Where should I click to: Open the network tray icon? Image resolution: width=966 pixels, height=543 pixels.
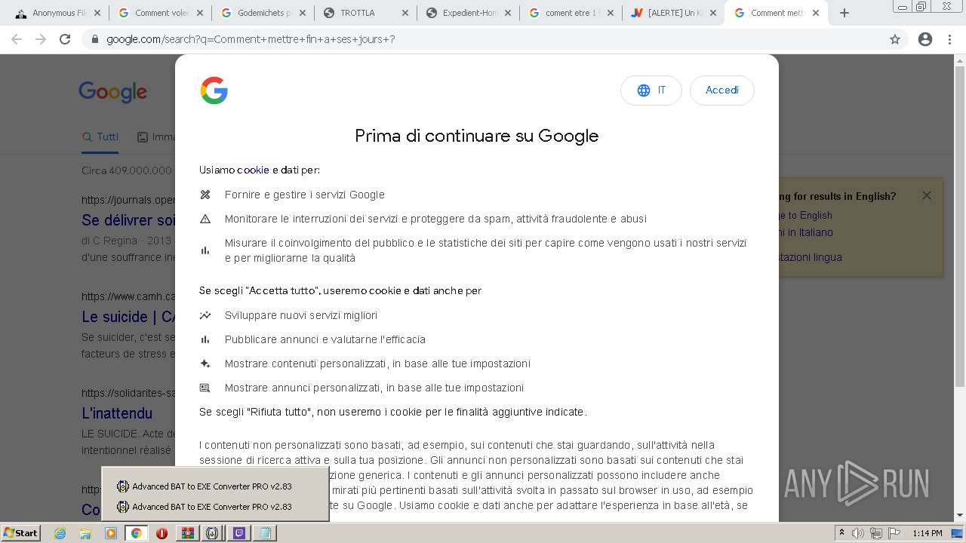[x=877, y=533]
